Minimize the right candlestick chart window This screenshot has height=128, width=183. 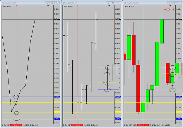click(x=170, y=3)
